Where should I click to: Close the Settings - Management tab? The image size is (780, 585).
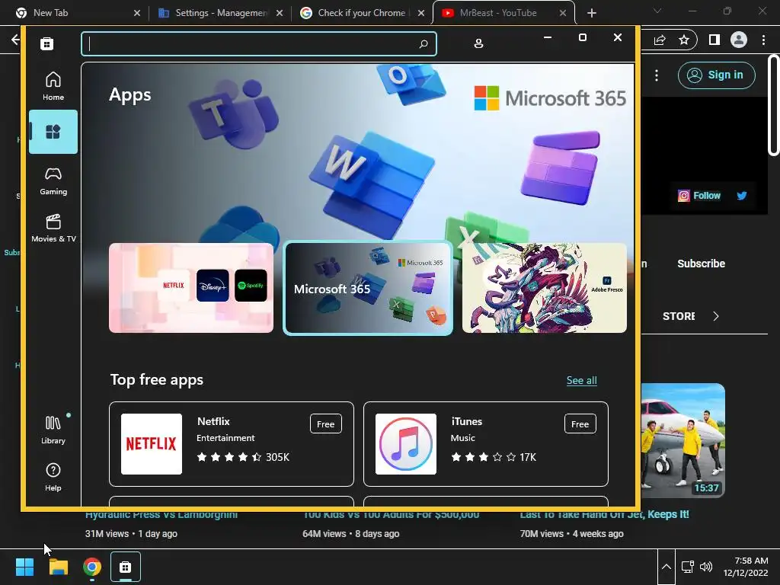click(280, 13)
